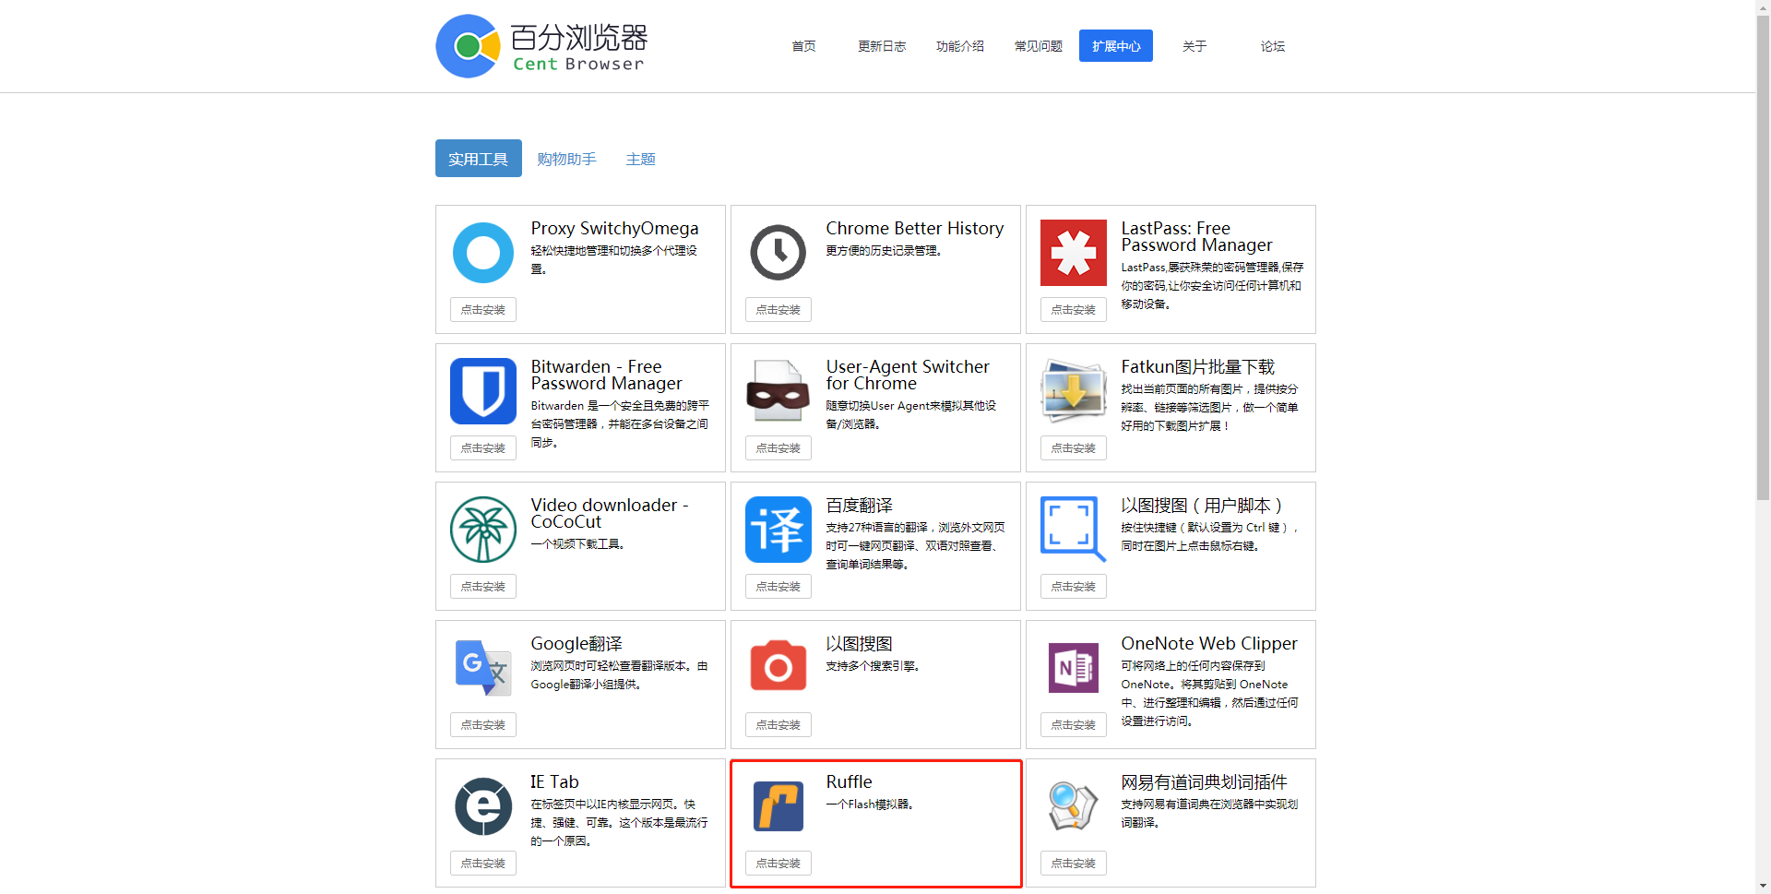Viewport: 1771px width, 894px height.
Task: Click 点击安装 under the camera 以图搜图
Action: (x=779, y=725)
